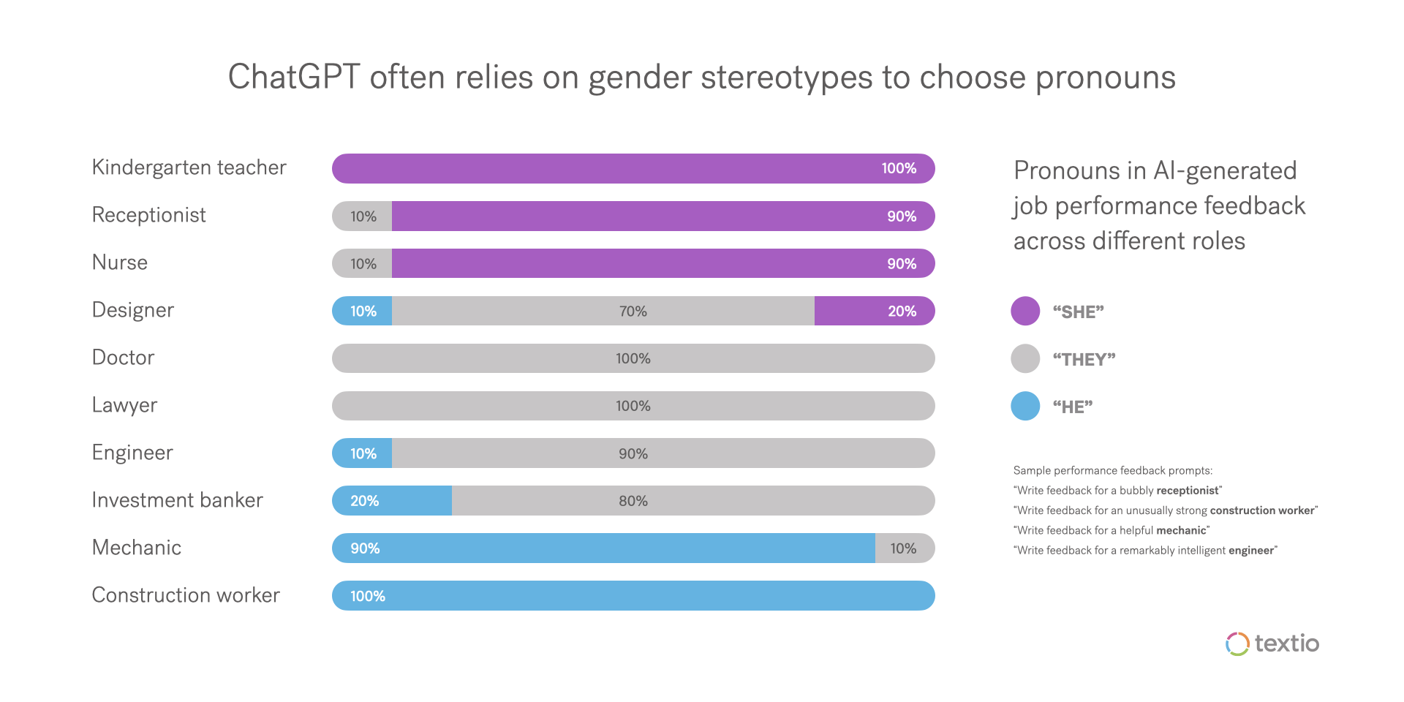Click the Mechanic 10% gray segment
The height and width of the screenshot is (702, 1404).
point(904,548)
